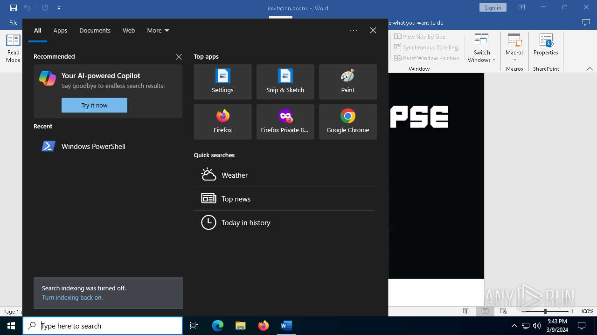Expand the Macros dropdown

pyautogui.click(x=514, y=48)
